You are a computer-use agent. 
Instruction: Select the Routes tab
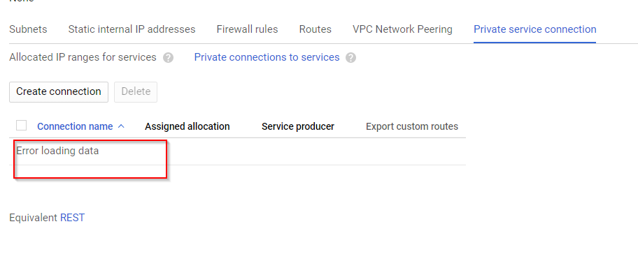tap(316, 29)
